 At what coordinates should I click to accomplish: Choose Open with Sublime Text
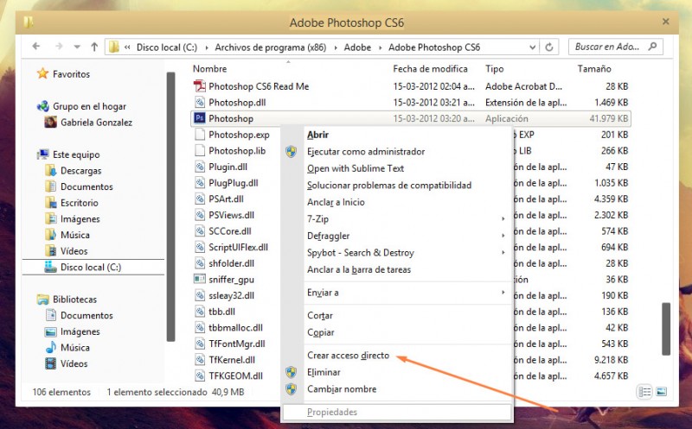[356, 168]
